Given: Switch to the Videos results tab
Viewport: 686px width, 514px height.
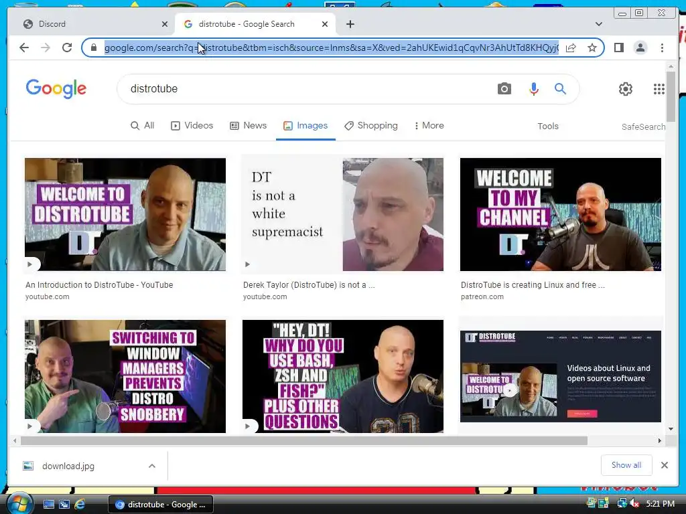Looking at the screenshot, I should 192,125.
